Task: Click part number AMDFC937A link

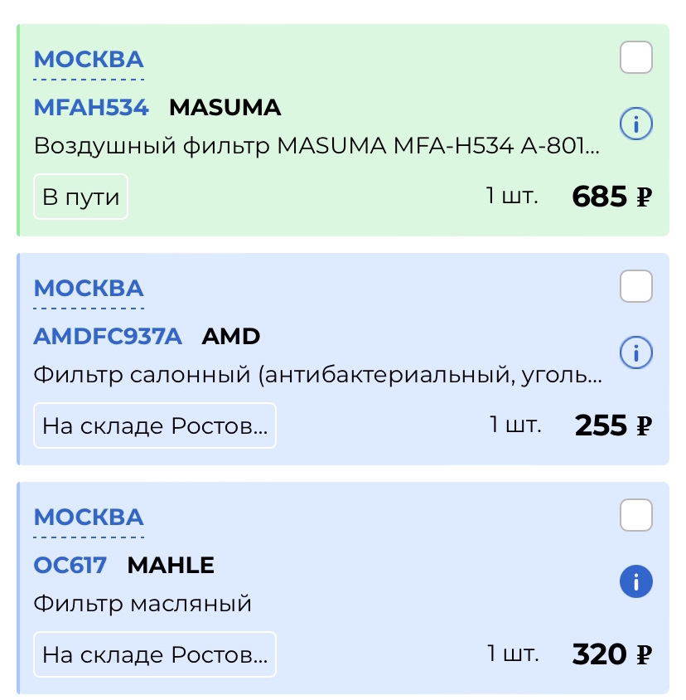Action: (x=108, y=337)
